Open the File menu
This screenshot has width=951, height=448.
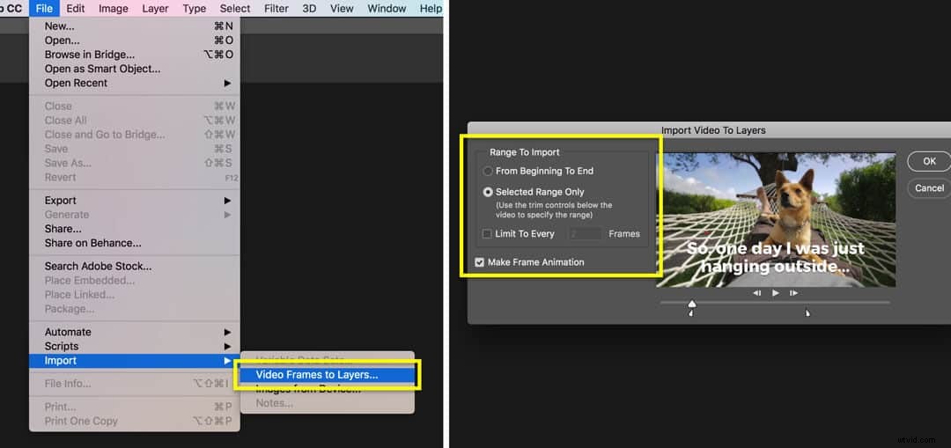point(44,9)
